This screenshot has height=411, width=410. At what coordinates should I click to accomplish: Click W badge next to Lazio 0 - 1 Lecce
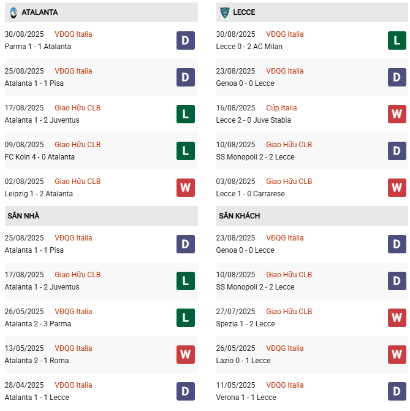tap(397, 355)
